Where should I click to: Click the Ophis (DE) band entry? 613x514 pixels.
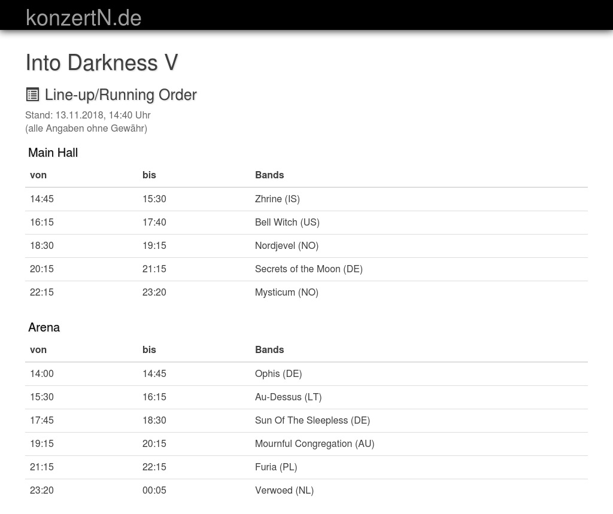coord(278,374)
